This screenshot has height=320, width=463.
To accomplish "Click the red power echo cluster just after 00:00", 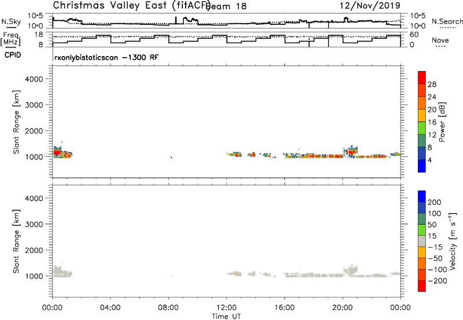I will pos(57,152).
